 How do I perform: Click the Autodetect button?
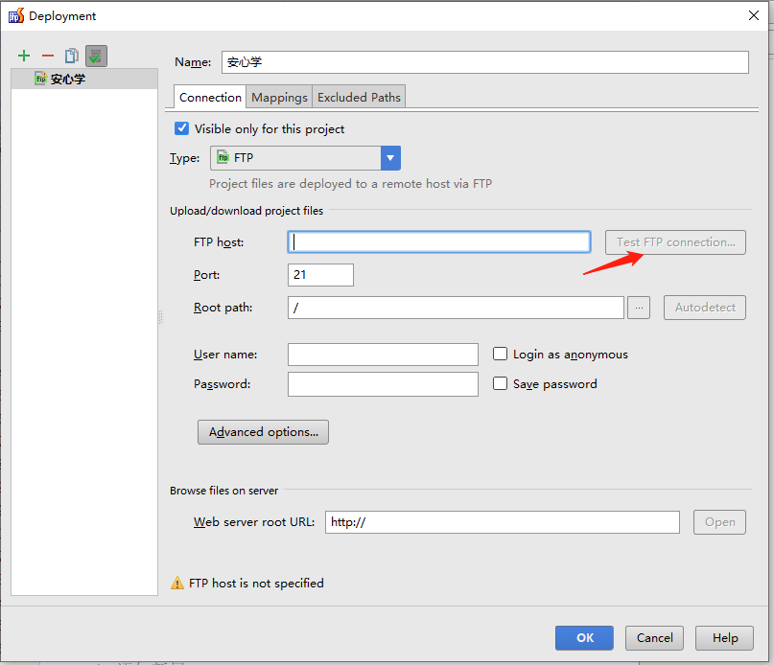pos(704,308)
